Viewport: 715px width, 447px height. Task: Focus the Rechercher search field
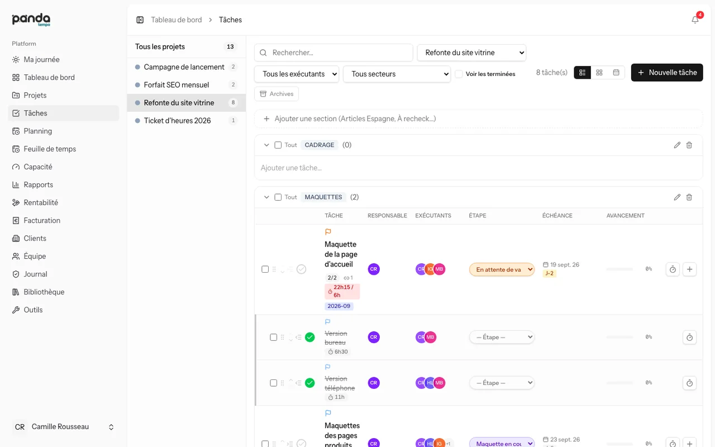click(333, 53)
